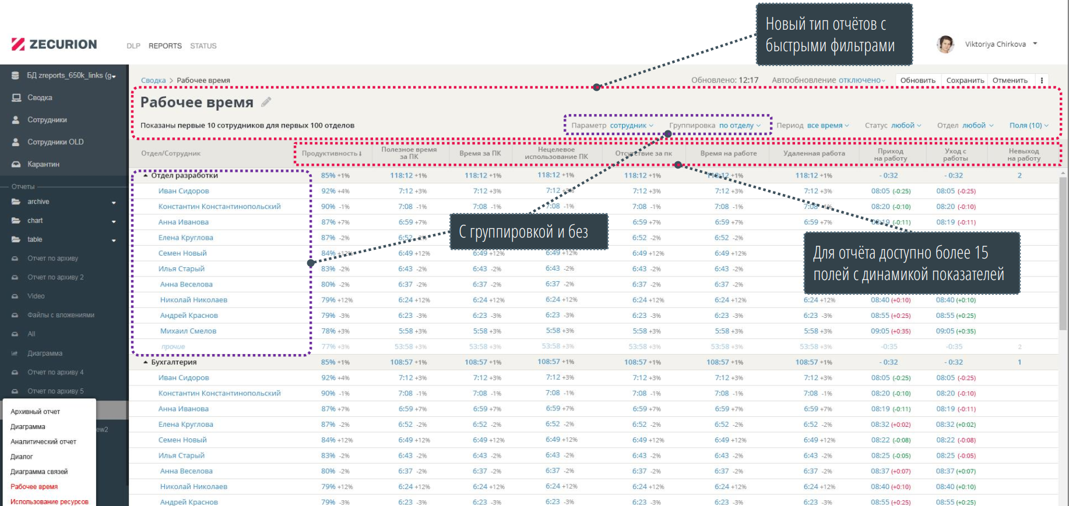Click the bar-chart icon beside Диаграмма
Image resolution: width=1069 pixels, height=506 pixels.
click(x=15, y=353)
